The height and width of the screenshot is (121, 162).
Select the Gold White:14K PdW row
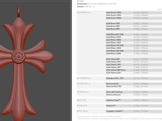(134, 45)
